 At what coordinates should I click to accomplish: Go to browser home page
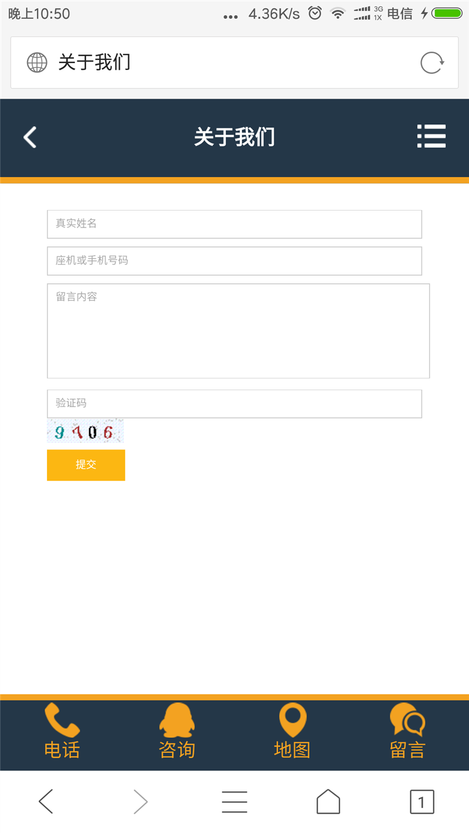point(328,801)
